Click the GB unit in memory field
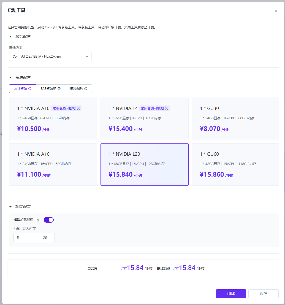 click(x=45, y=237)
